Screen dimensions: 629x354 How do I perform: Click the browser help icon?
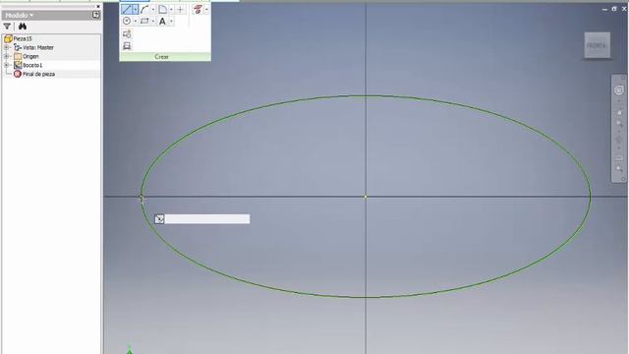coord(96,15)
